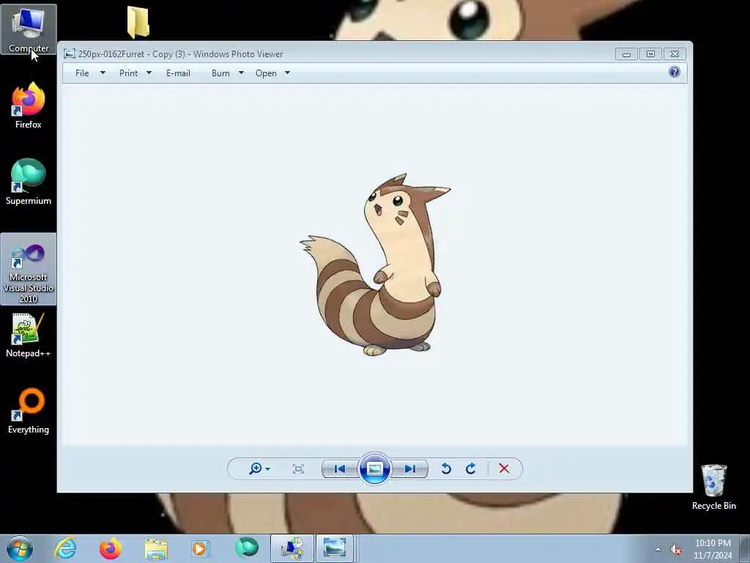Expand the File dropdown arrow
Screen dimensions: 750x563
pyautogui.click(x=103, y=73)
